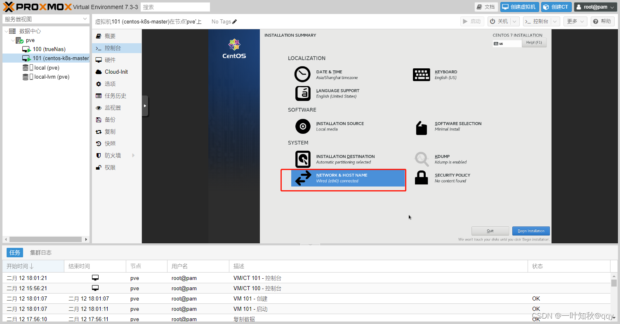Click 创建CT button
This screenshot has width=620, height=324.
[556, 7]
